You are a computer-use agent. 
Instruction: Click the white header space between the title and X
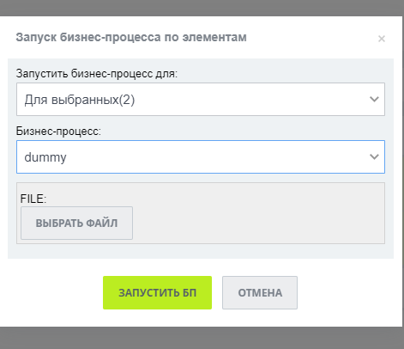[311, 38]
